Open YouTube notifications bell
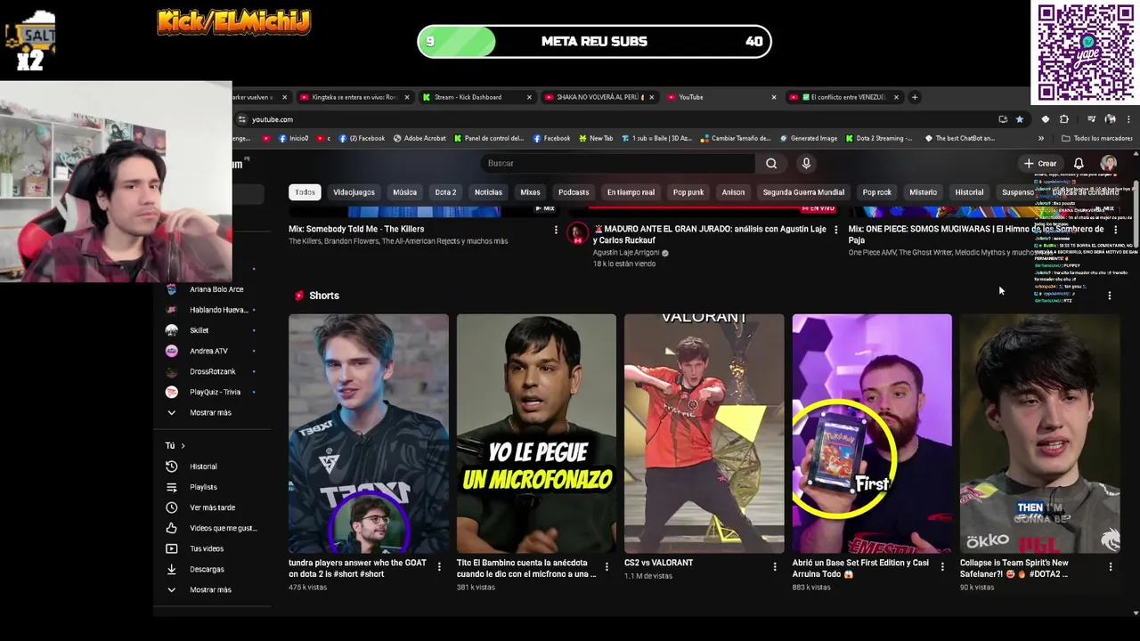 tap(1079, 164)
